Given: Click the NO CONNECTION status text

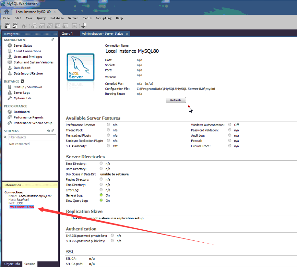Looking at the screenshot, I should (x=22, y=207).
